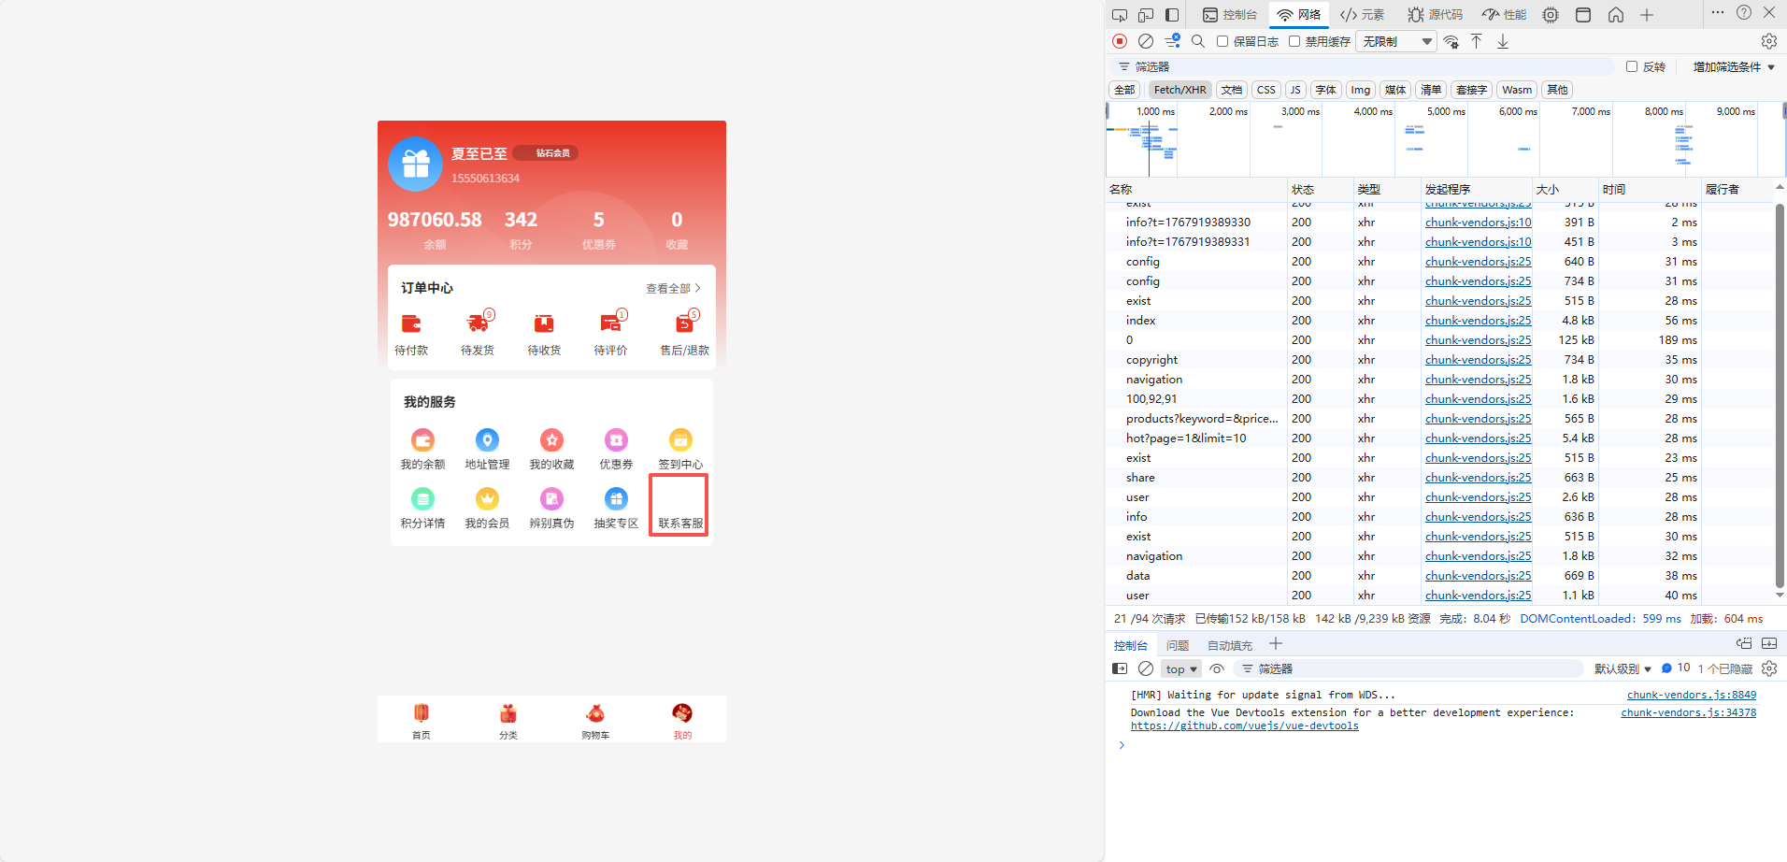
Task: Open 待发货 awaiting shipment orders
Action: point(478,335)
